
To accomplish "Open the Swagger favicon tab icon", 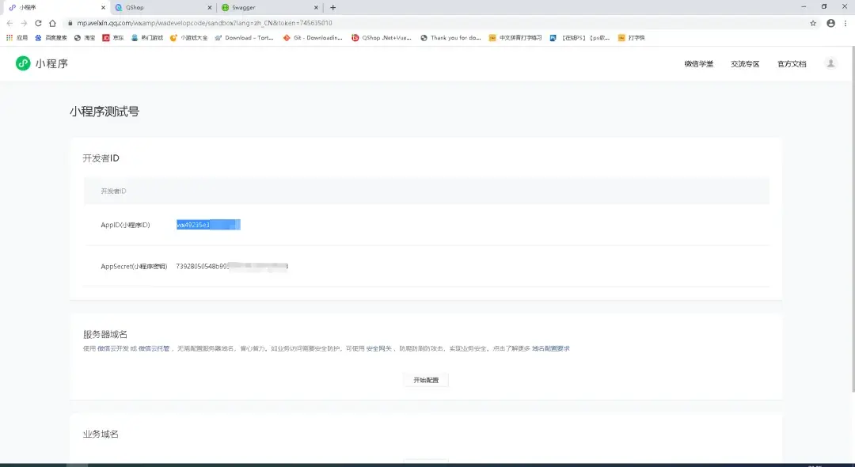I will pyautogui.click(x=226, y=7).
